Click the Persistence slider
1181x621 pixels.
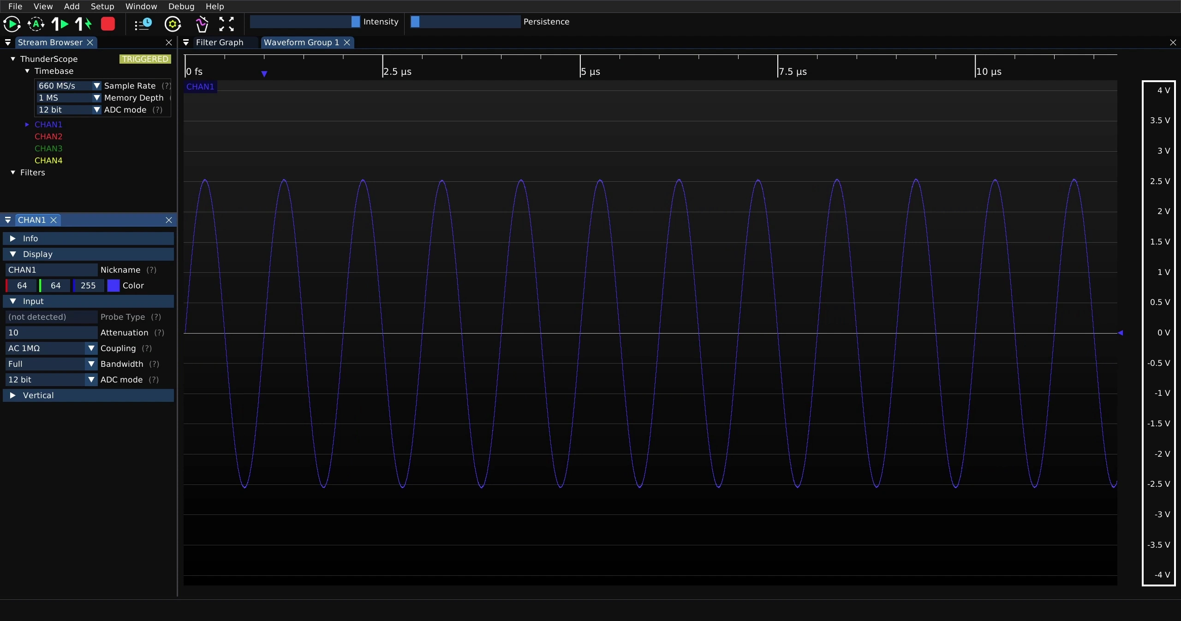click(465, 22)
